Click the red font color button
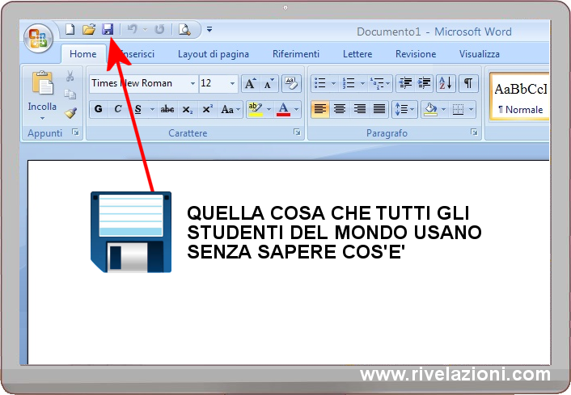This screenshot has width=571, height=395. [284, 109]
